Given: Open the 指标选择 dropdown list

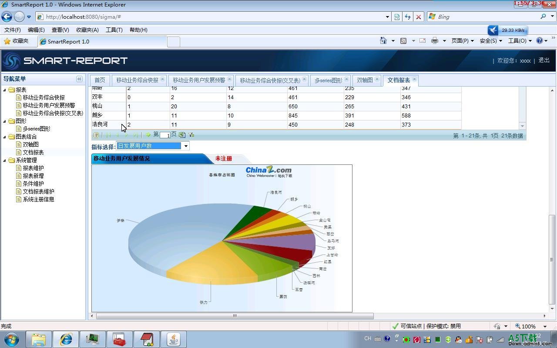Looking at the screenshot, I should click(186, 146).
